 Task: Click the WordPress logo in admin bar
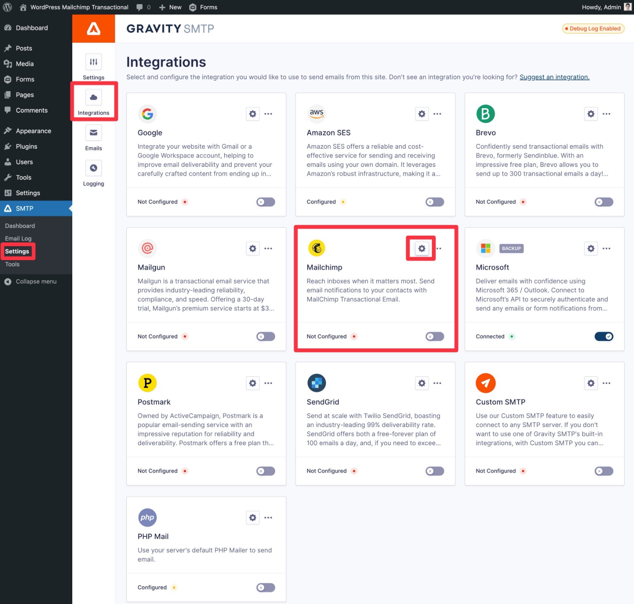point(7,7)
